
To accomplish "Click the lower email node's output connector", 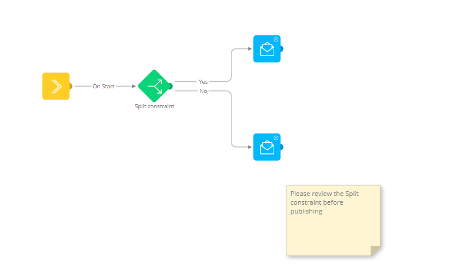I will (x=281, y=147).
